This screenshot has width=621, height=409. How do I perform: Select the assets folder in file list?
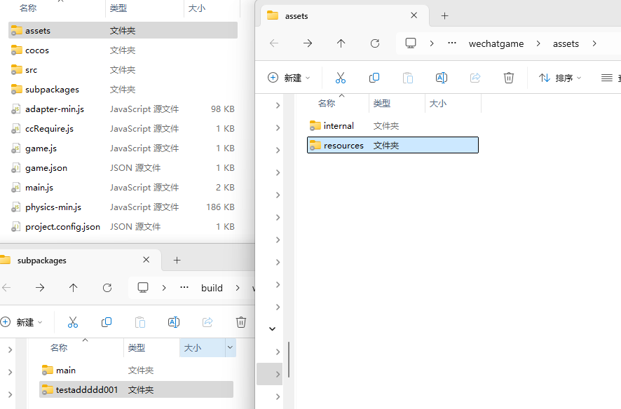(x=123, y=30)
